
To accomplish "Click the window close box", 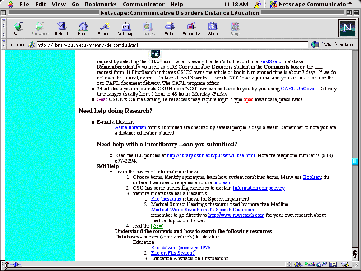I will click(4, 13).
